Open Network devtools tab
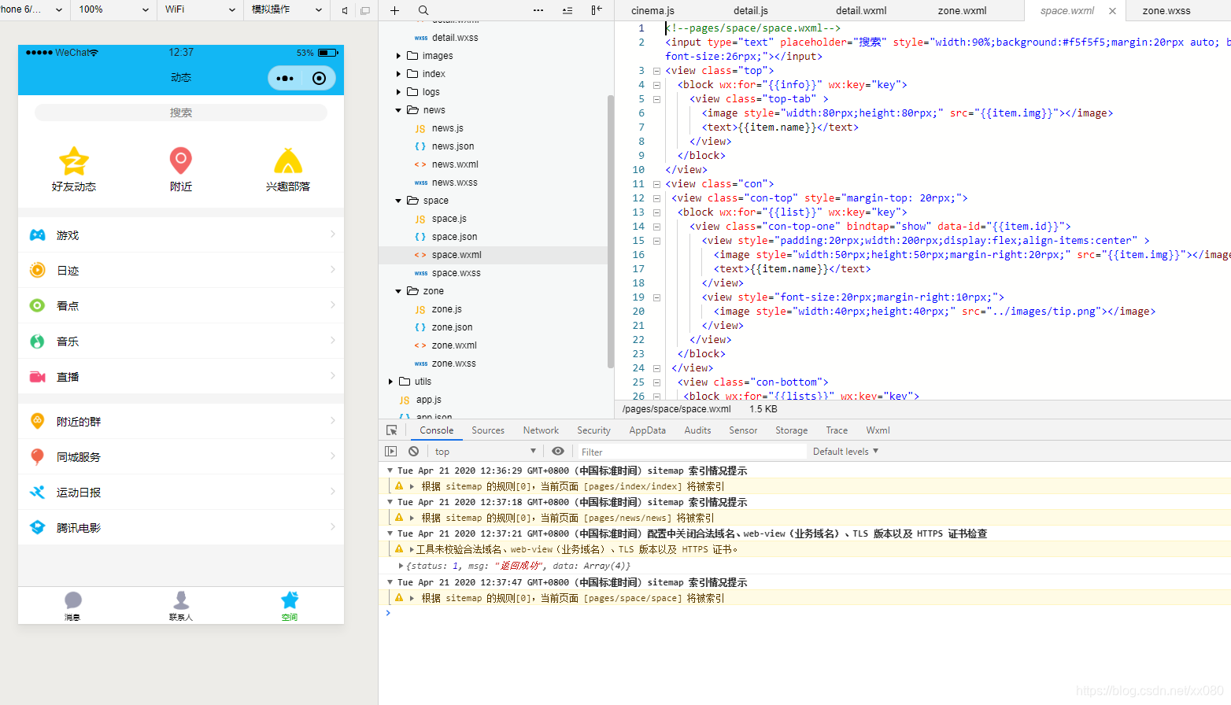This screenshot has width=1231, height=705. pyautogui.click(x=541, y=430)
